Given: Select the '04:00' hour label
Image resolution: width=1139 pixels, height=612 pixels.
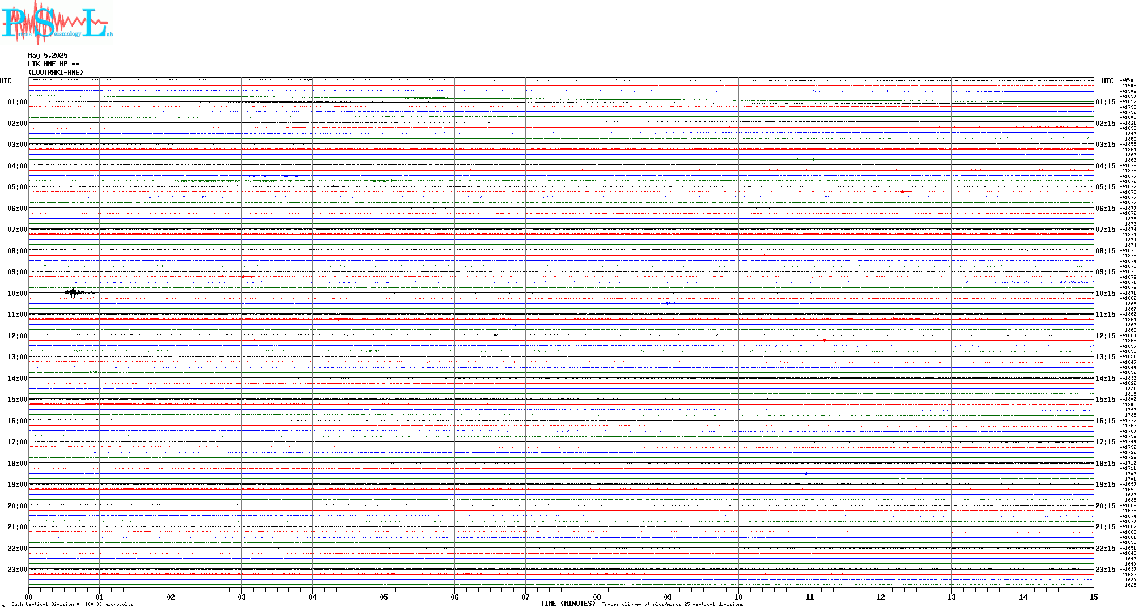Looking at the screenshot, I should pyautogui.click(x=17, y=166).
